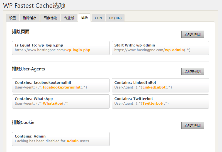Click the 排除 tab

84,18
